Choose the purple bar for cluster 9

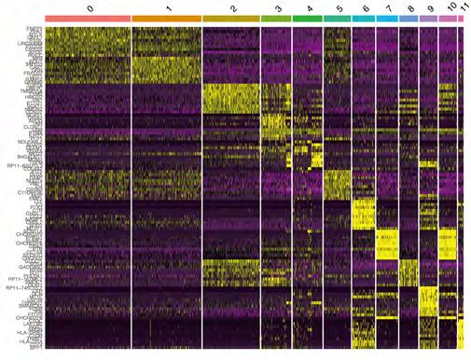(429, 19)
